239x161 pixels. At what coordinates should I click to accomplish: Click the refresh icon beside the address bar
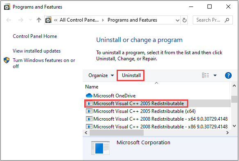[184, 20]
